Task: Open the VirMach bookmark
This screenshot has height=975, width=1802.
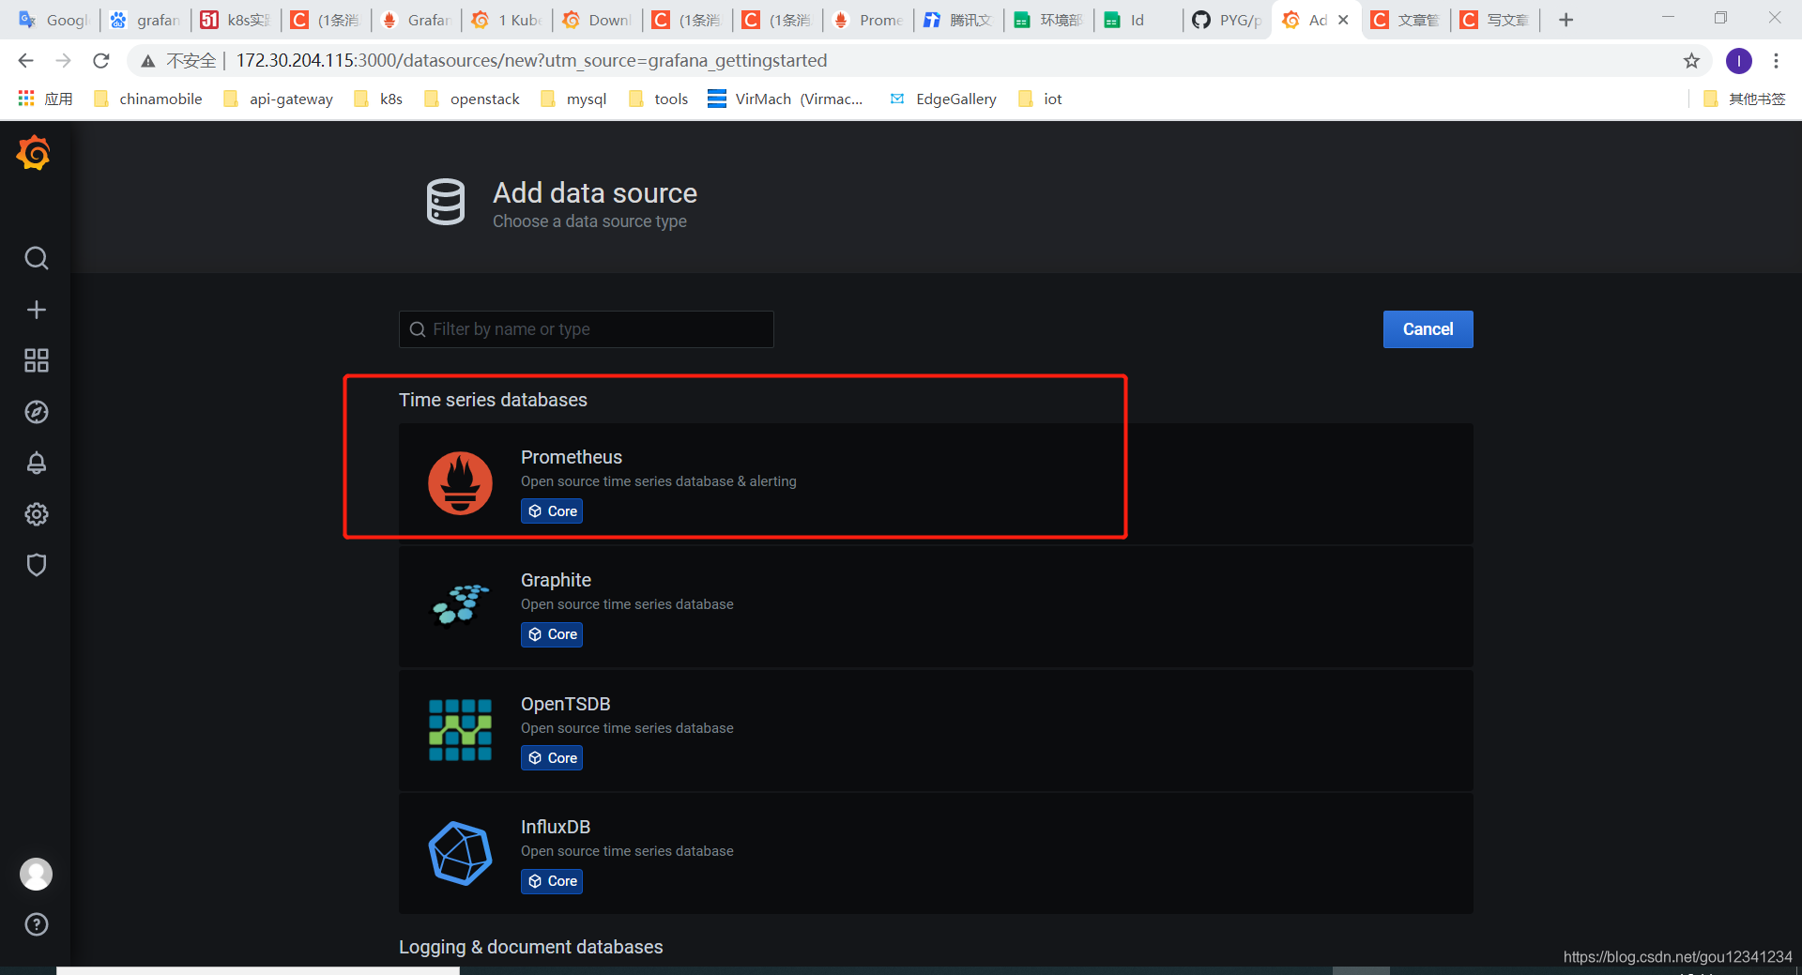Action: point(786,99)
